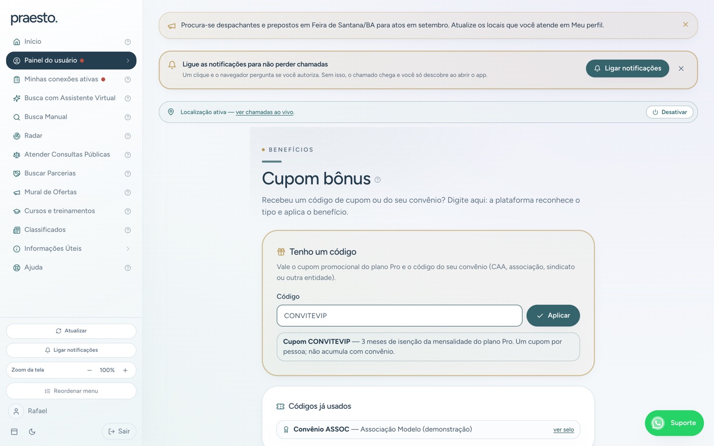Go to Busca com Assistente Virtual
714x446 pixels.
71,98
